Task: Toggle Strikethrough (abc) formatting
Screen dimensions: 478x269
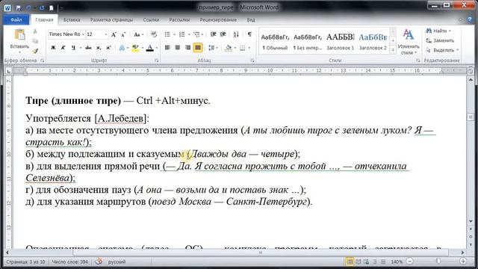Action: click(88, 48)
